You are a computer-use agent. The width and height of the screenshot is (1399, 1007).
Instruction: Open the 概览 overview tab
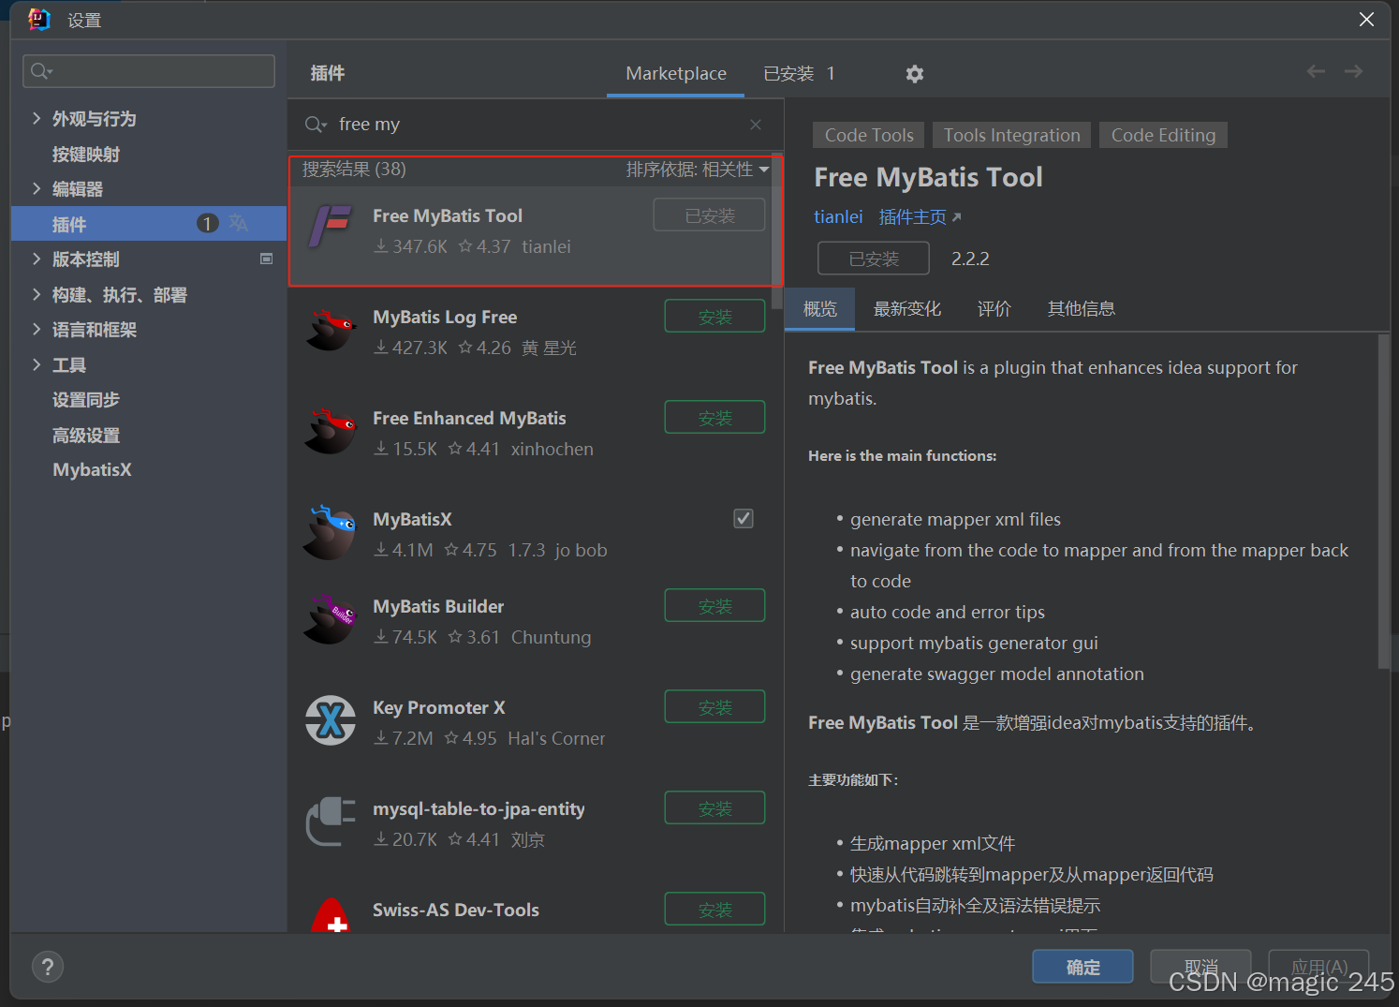[820, 309]
